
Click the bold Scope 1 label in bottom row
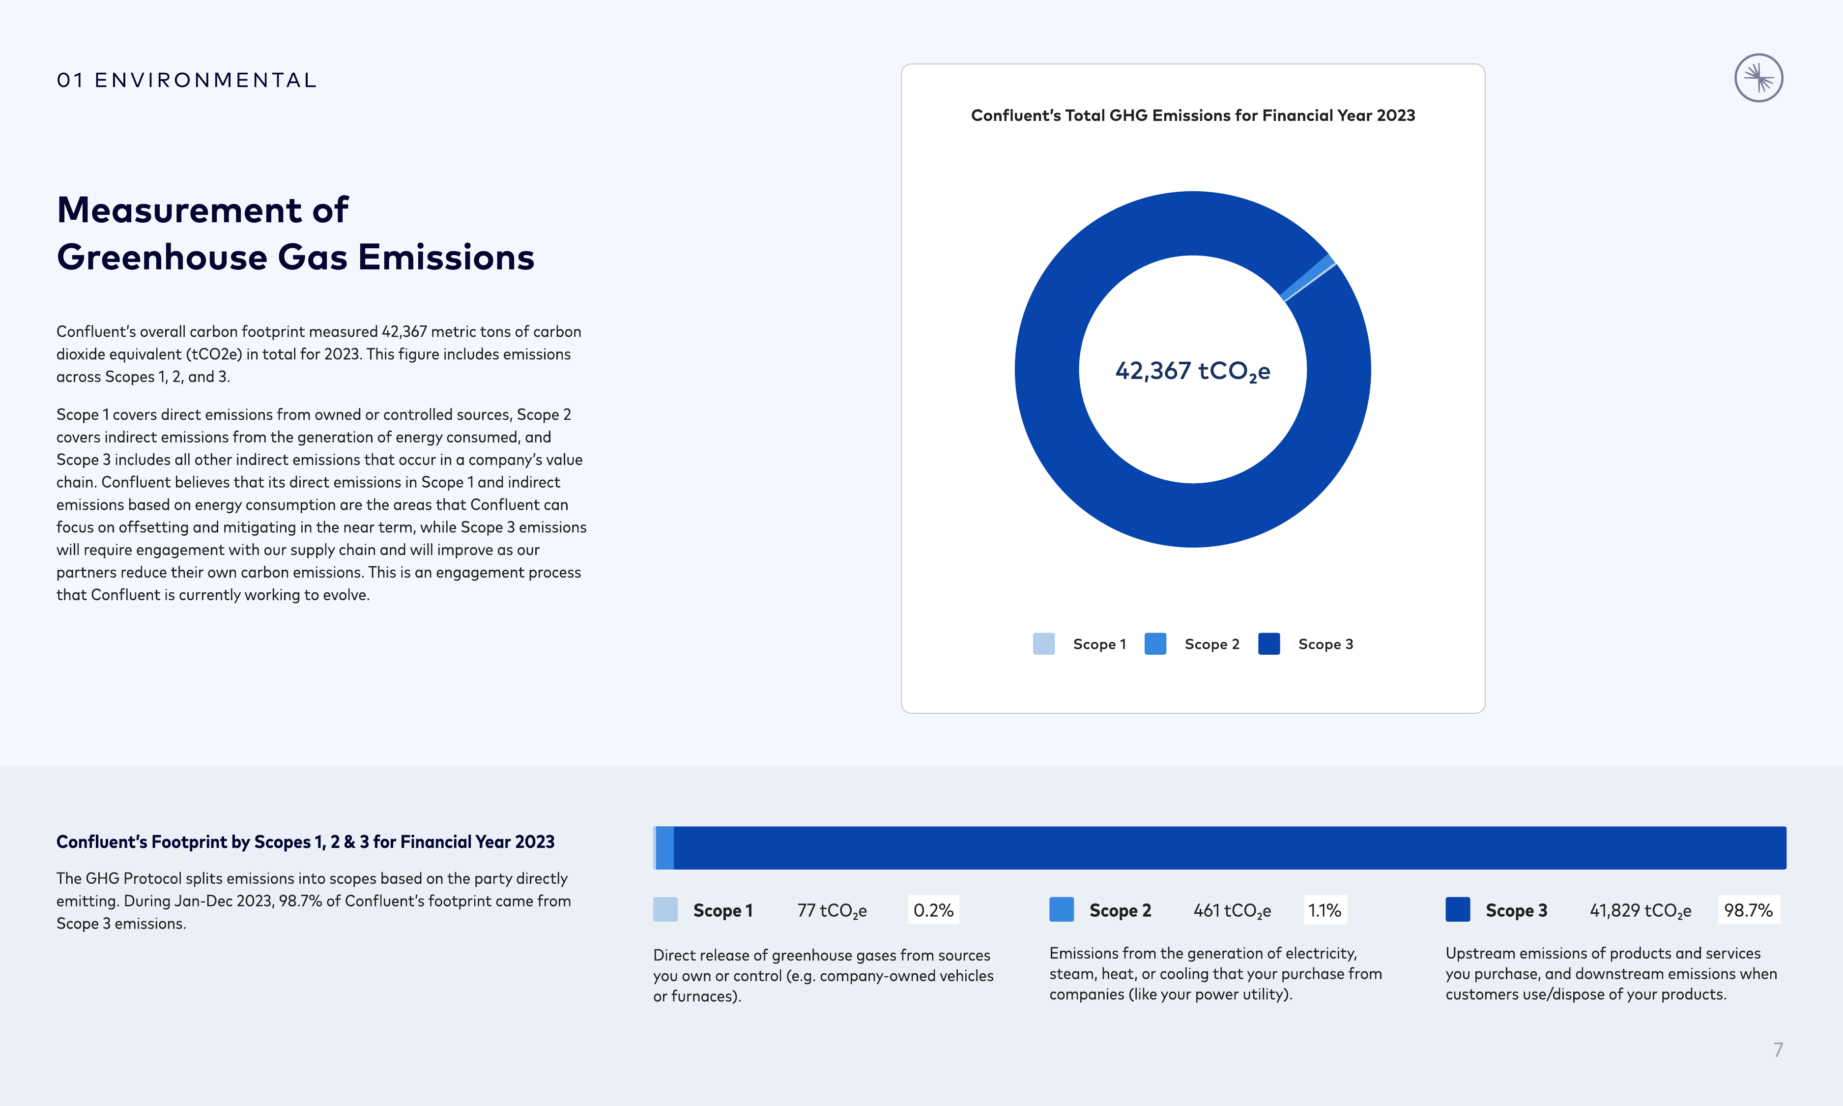click(x=722, y=911)
